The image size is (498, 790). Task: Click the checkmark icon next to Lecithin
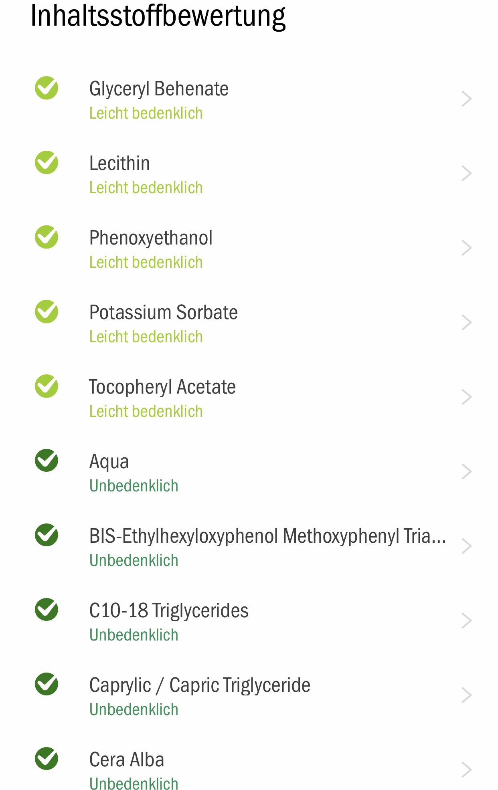[x=47, y=162]
